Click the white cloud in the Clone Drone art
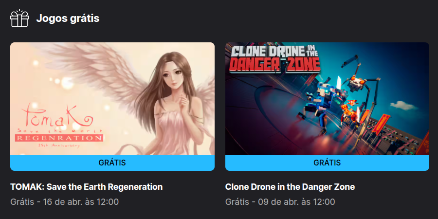Viewport: 438px width, 219px height. pyautogui.click(x=403, y=105)
